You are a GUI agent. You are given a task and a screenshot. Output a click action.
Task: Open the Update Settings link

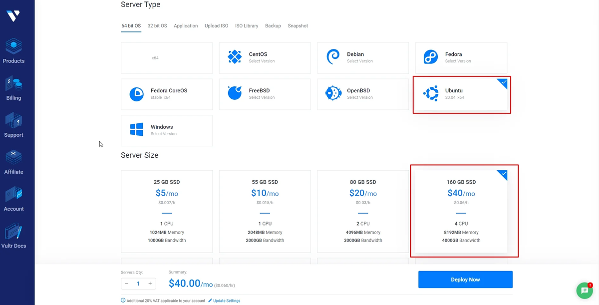pos(227,301)
